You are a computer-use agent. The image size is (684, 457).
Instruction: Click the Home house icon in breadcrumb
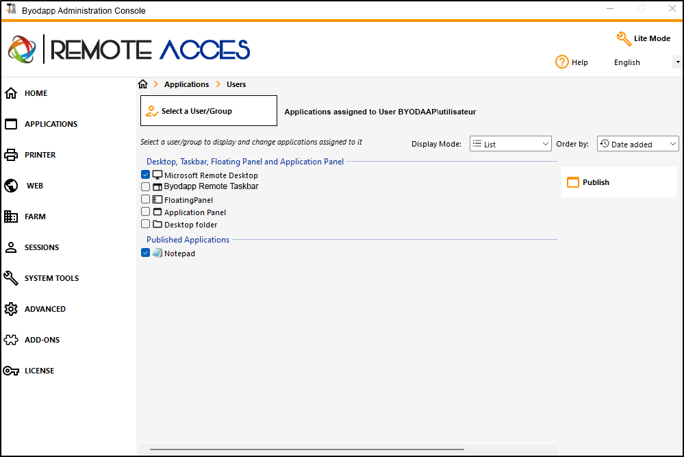(x=143, y=84)
